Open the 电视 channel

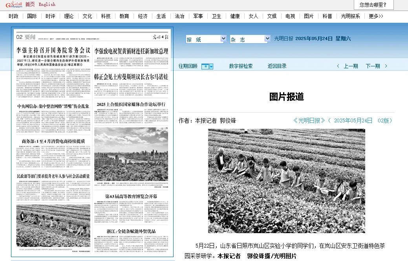[290, 16]
